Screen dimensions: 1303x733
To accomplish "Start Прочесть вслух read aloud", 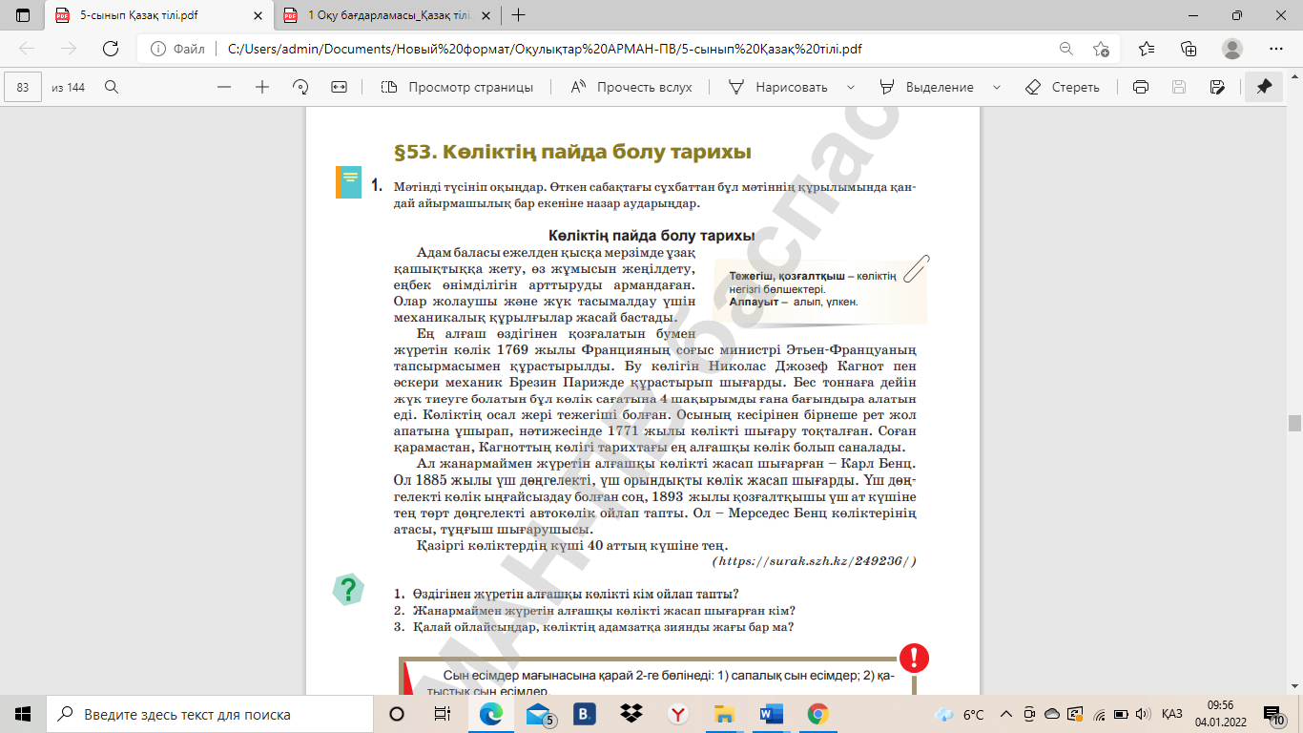I will [631, 87].
